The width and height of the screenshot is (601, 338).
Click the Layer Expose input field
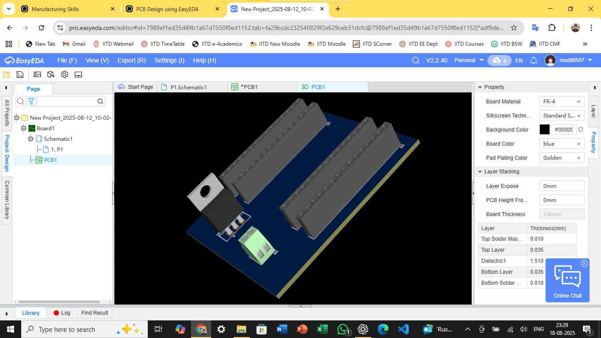point(562,186)
